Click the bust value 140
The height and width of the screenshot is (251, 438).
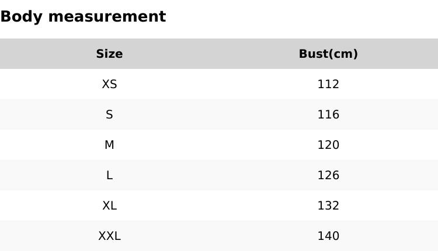point(328,236)
